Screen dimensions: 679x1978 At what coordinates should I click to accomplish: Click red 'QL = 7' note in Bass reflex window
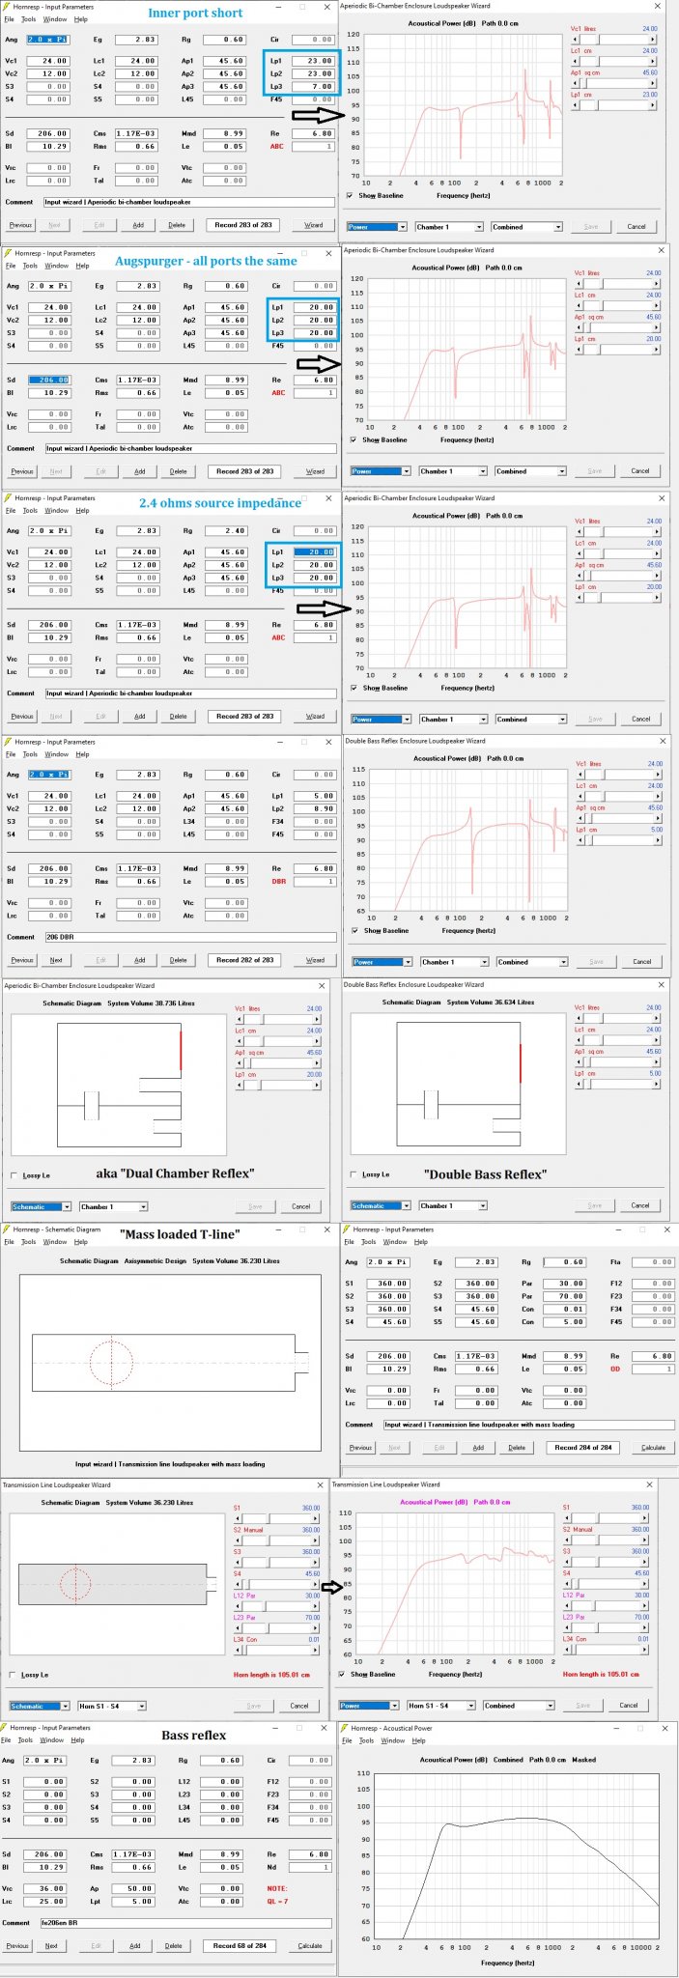277,1901
